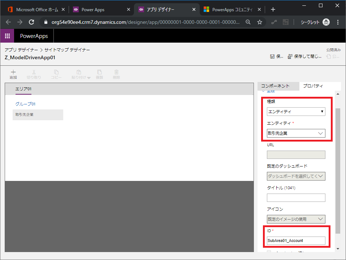Click the PowerApps header title
The height and width of the screenshot is (260, 346).
coord(34,36)
